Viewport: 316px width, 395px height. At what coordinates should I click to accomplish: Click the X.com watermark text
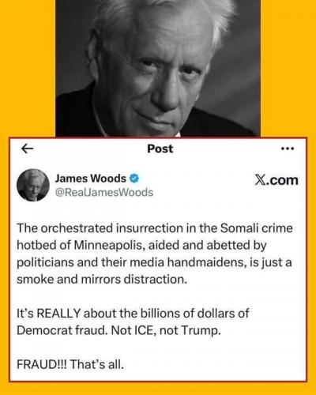(276, 180)
